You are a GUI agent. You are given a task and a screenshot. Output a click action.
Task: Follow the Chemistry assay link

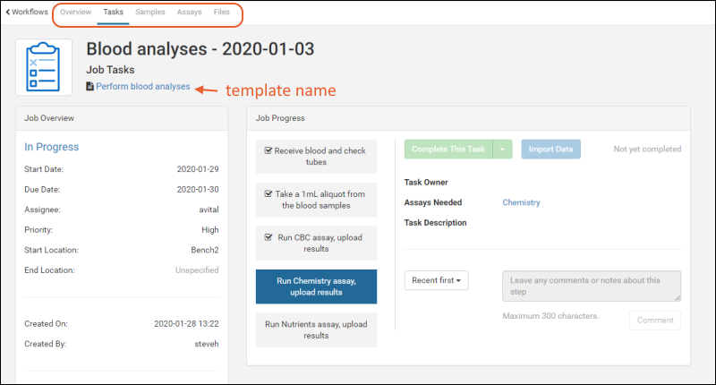[521, 202]
